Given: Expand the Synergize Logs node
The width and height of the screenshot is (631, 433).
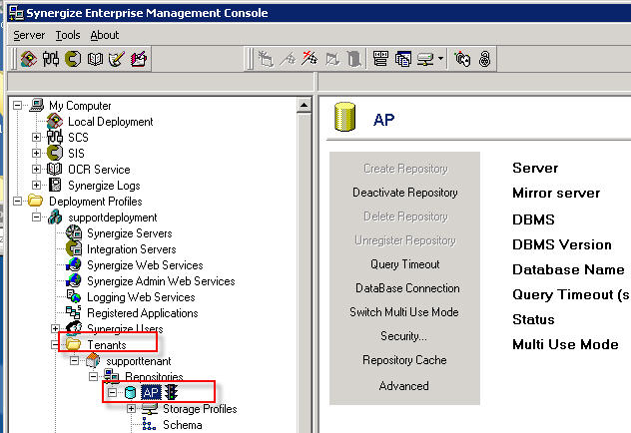Looking at the screenshot, I should (x=36, y=185).
